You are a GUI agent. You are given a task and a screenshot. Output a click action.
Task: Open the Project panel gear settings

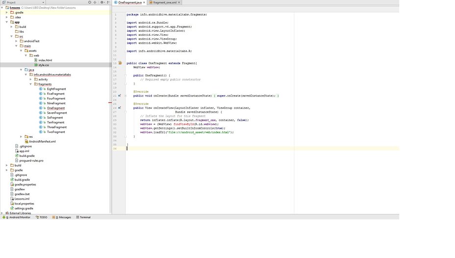[102, 2]
